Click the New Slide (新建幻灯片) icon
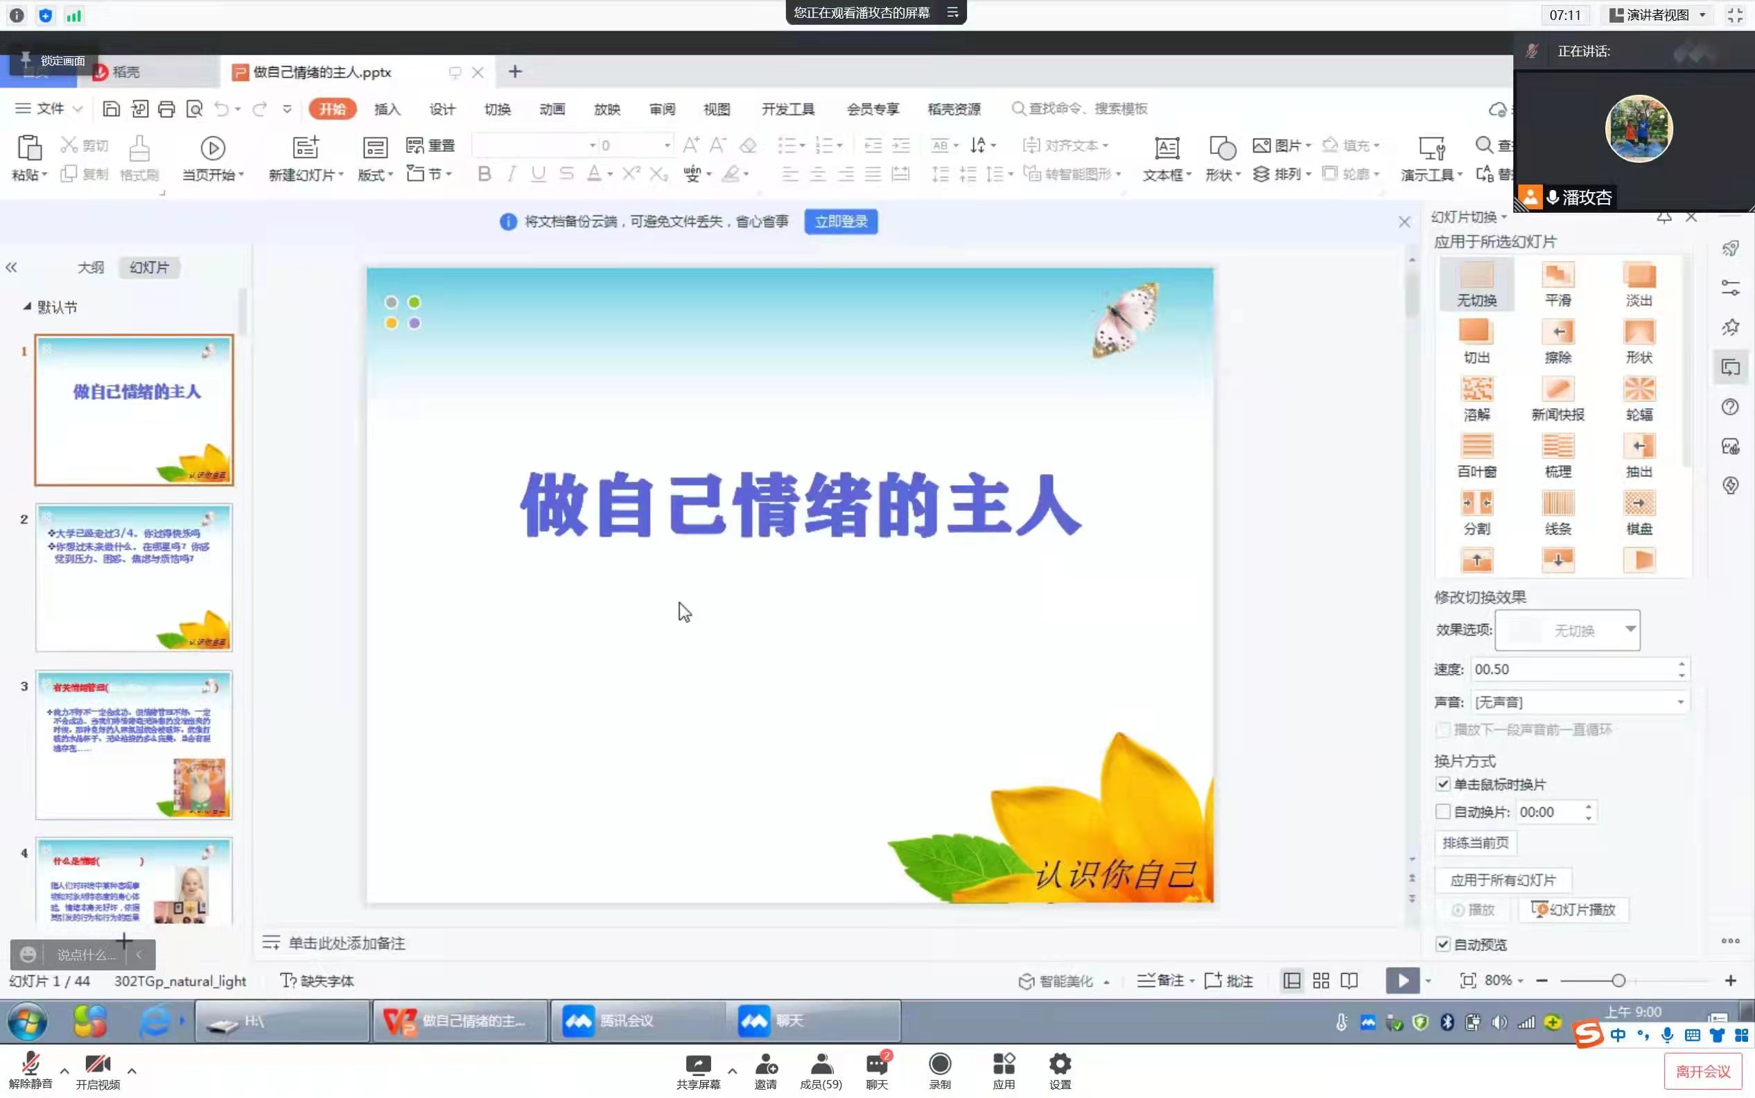 click(x=305, y=148)
